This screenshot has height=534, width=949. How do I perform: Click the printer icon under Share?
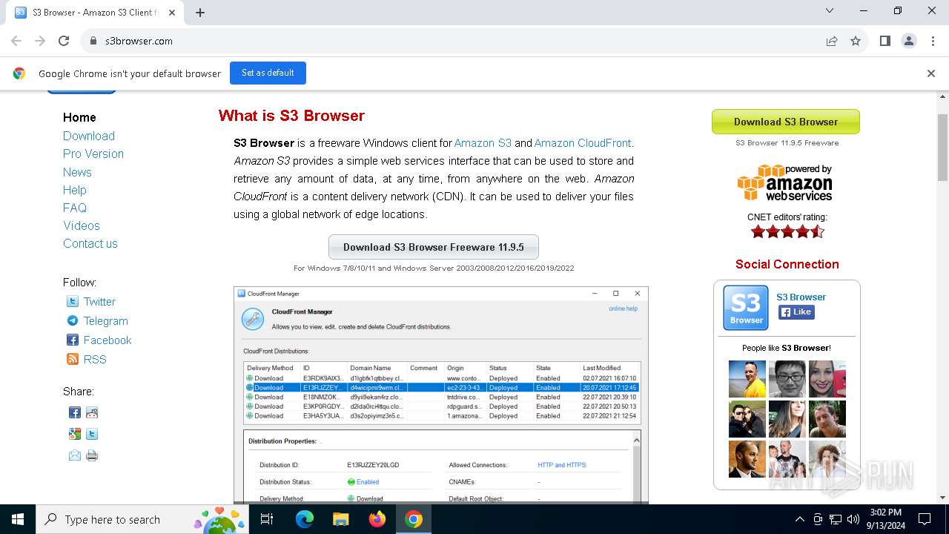(x=92, y=455)
